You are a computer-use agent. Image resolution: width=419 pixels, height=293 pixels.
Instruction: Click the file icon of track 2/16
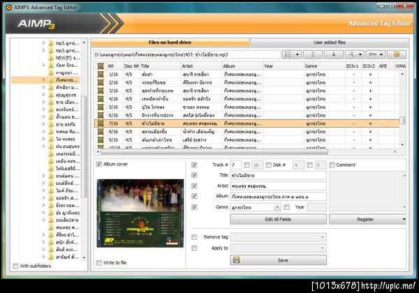(101, 82)
